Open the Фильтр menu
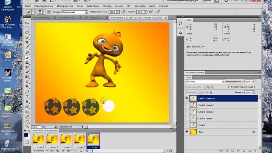The image size is (272, 153). point(107,6)
